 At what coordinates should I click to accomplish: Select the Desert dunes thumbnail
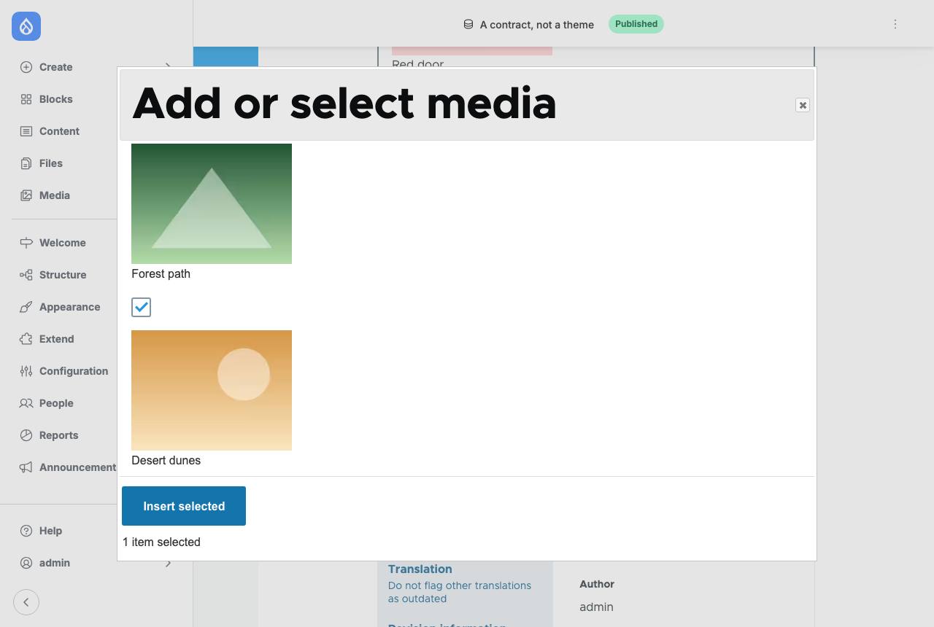(212, 390)
